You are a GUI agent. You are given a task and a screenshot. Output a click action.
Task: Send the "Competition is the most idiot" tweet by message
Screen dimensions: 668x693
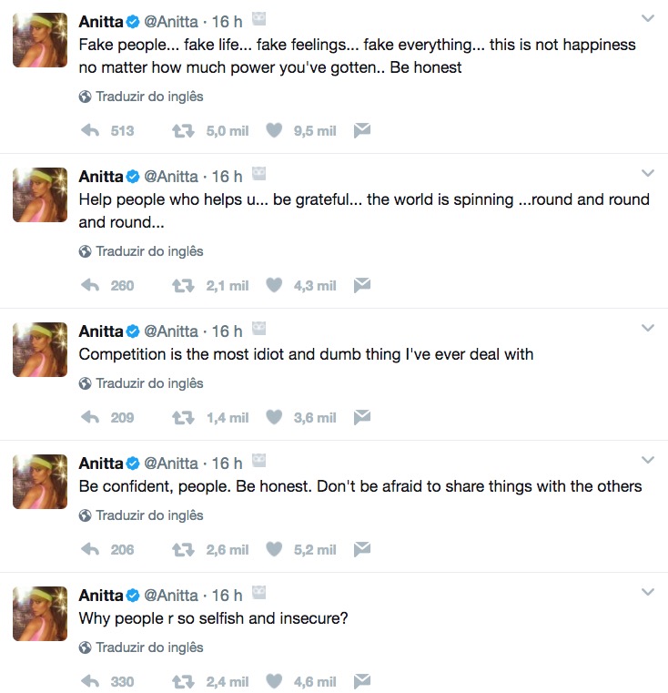pyautogui.click(x=361, y=418)
